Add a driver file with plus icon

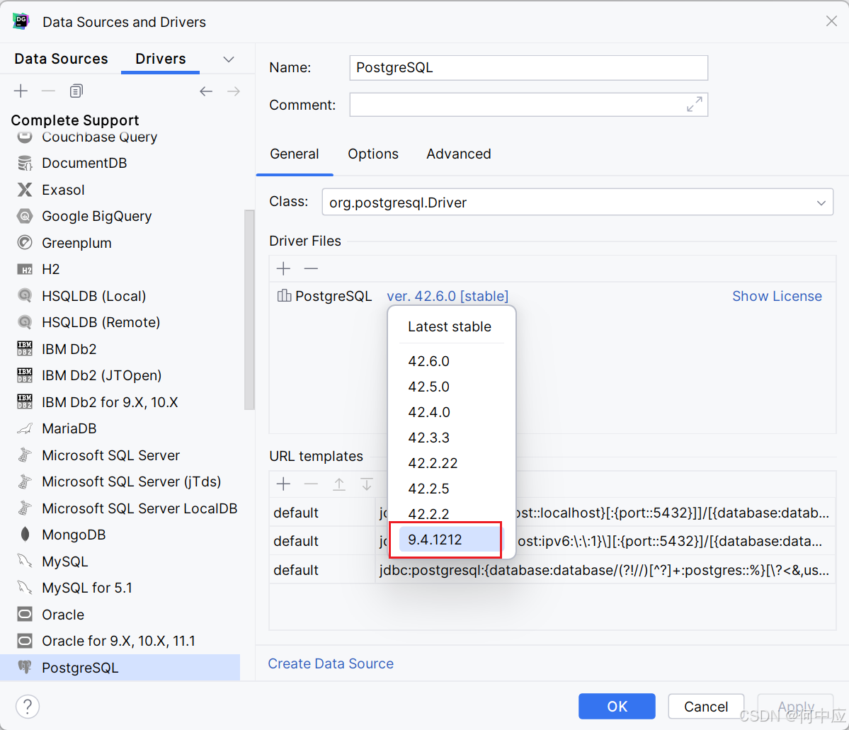[283, 268]
